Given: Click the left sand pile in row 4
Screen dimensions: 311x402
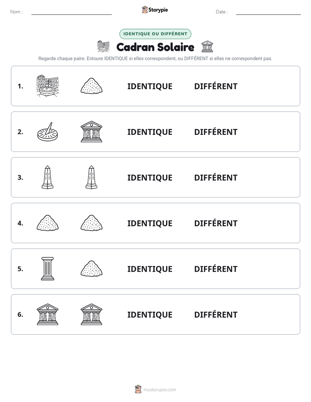Looking at the screenshot, I should tap(47, 223).
